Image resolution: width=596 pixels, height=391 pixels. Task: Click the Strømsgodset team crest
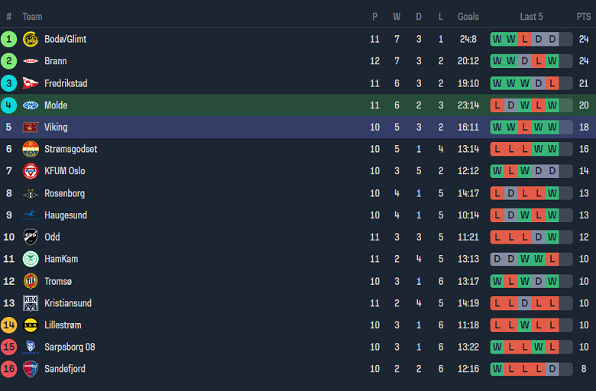[x=31, y=149]
